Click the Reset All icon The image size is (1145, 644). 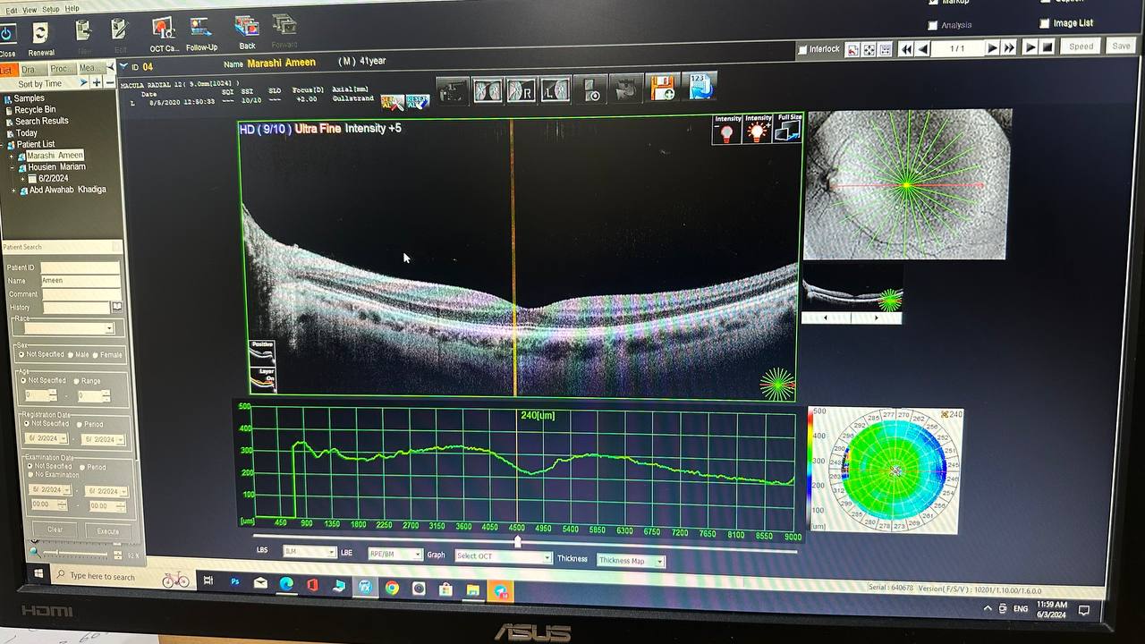click(x=418, y=101)
